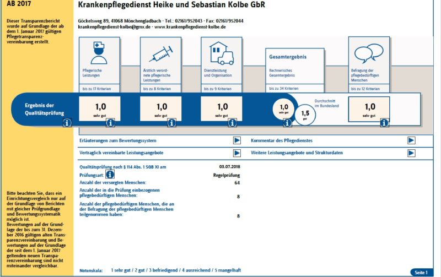
Task: Open Kommentar des Pflegedienstes link
Action: pos(282,140)
